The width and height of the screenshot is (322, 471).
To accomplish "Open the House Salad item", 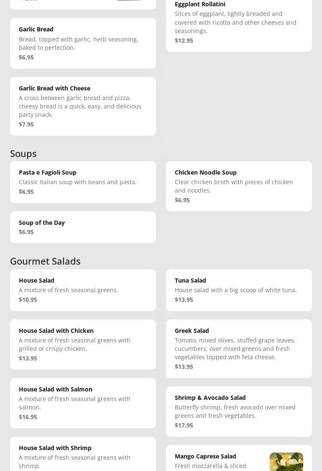I will [x=83, y=290].
